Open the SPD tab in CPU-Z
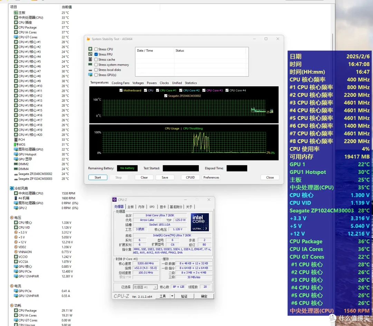Image resolution: width=373 pixels, height=326 pixels. tap(152, 207)
